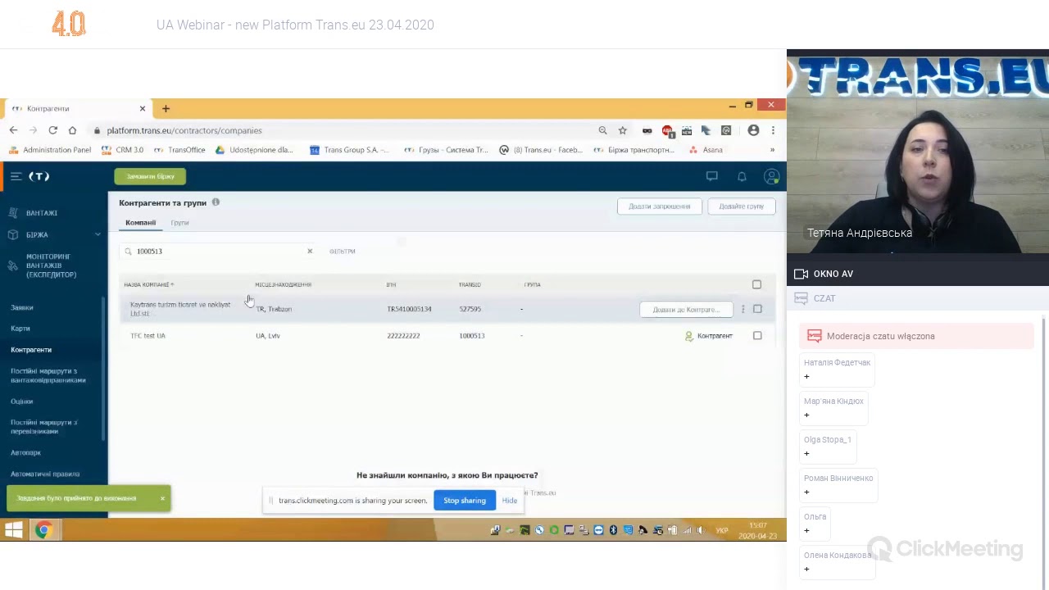
Task: Open Постійні маршрути з вантажовідправниками
Action: [48, 375]
